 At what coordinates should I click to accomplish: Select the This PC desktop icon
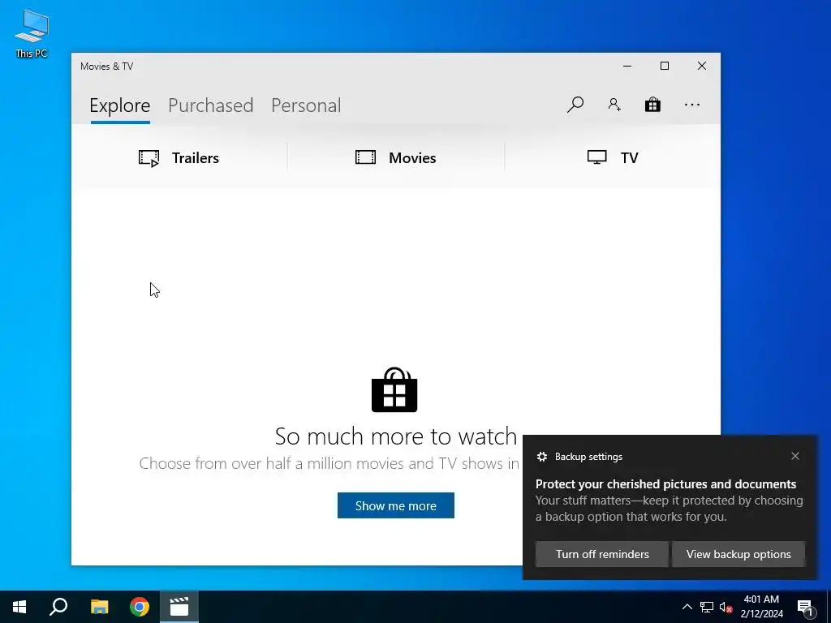pyautogui.click(x=32, y=34)
